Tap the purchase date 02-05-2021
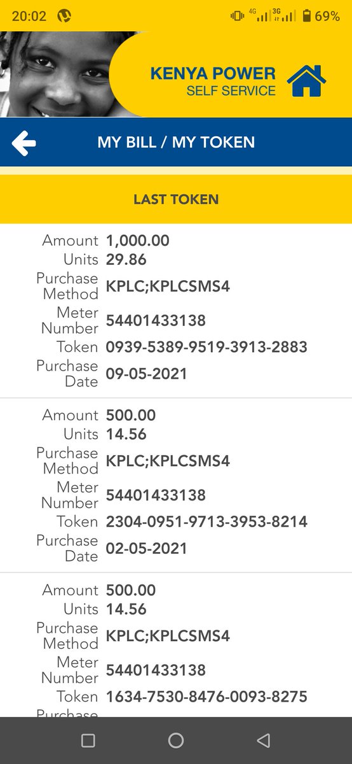The height and width of the screenshot is (764, 352). pyautogui.click(x=147, y=548)
